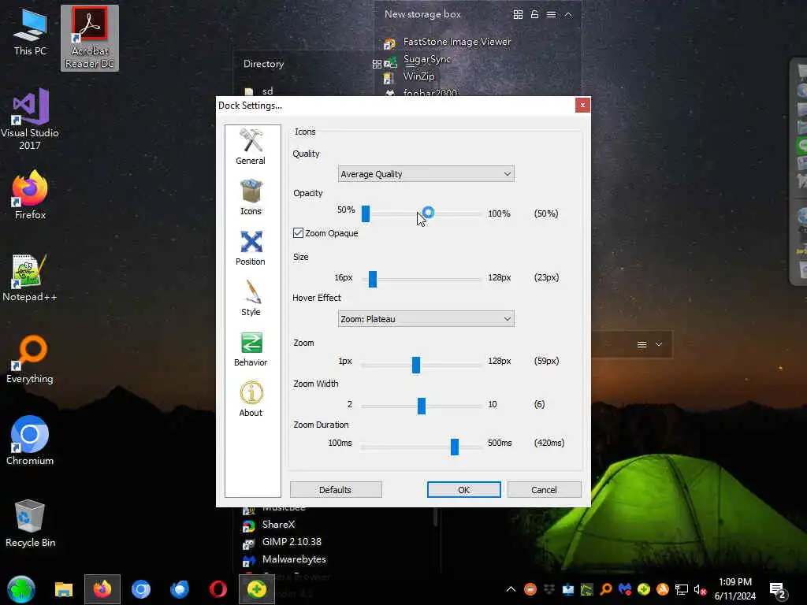
Task: Click the Firefox taskbar icon
Action: coord(102,589)
